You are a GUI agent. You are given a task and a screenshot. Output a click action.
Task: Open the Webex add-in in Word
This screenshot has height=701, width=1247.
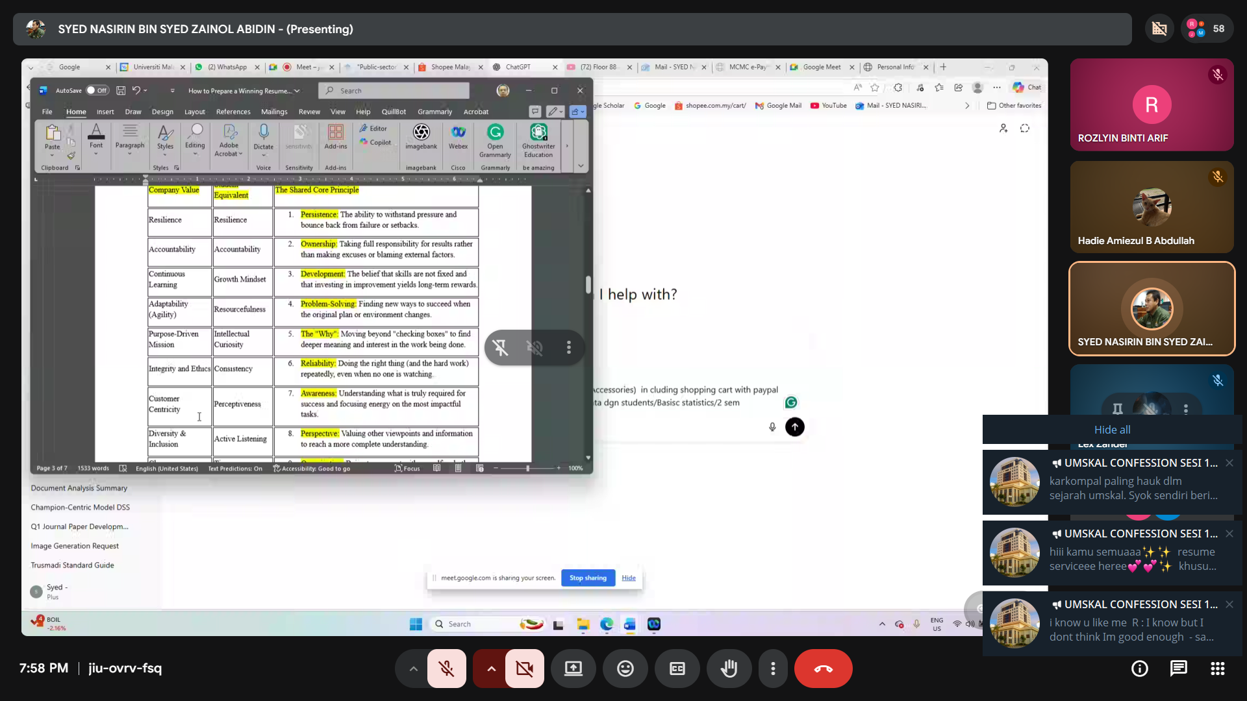(458, 138)
